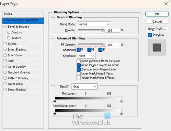Uncheck Blend Clipped Layers as Group
The height and width of the screenshot is (131, 171).
pos(79,65)
